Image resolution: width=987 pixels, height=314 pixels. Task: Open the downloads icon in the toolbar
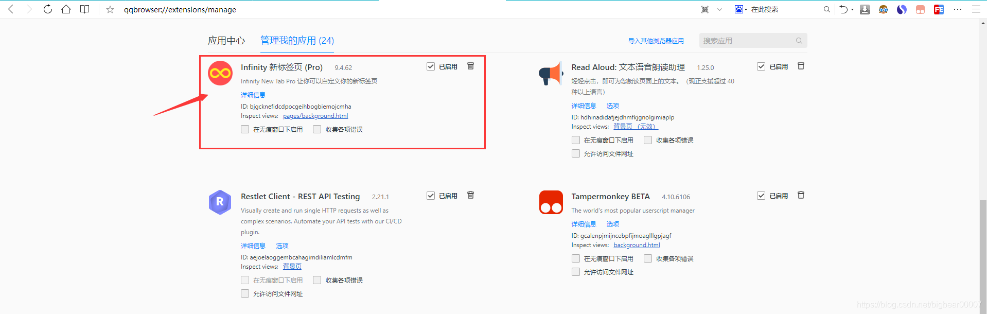(x=865, y=9)
